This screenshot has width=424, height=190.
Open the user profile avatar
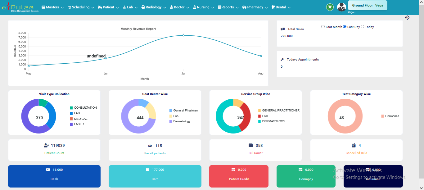[341, 7]
